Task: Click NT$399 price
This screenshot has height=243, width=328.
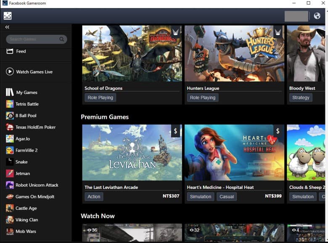Action: click(273, 196)
